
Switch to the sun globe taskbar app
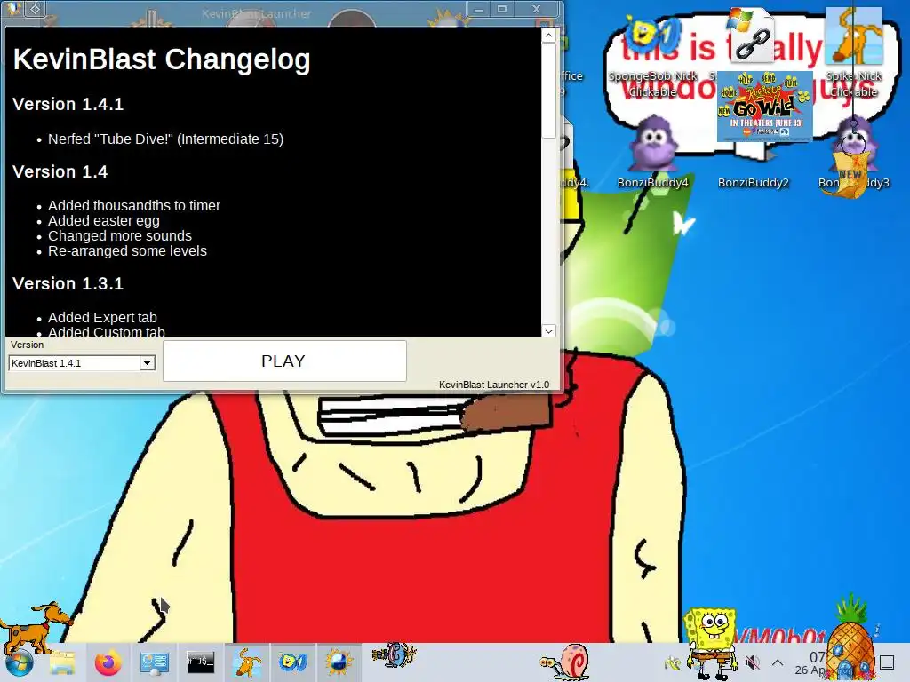339,662
